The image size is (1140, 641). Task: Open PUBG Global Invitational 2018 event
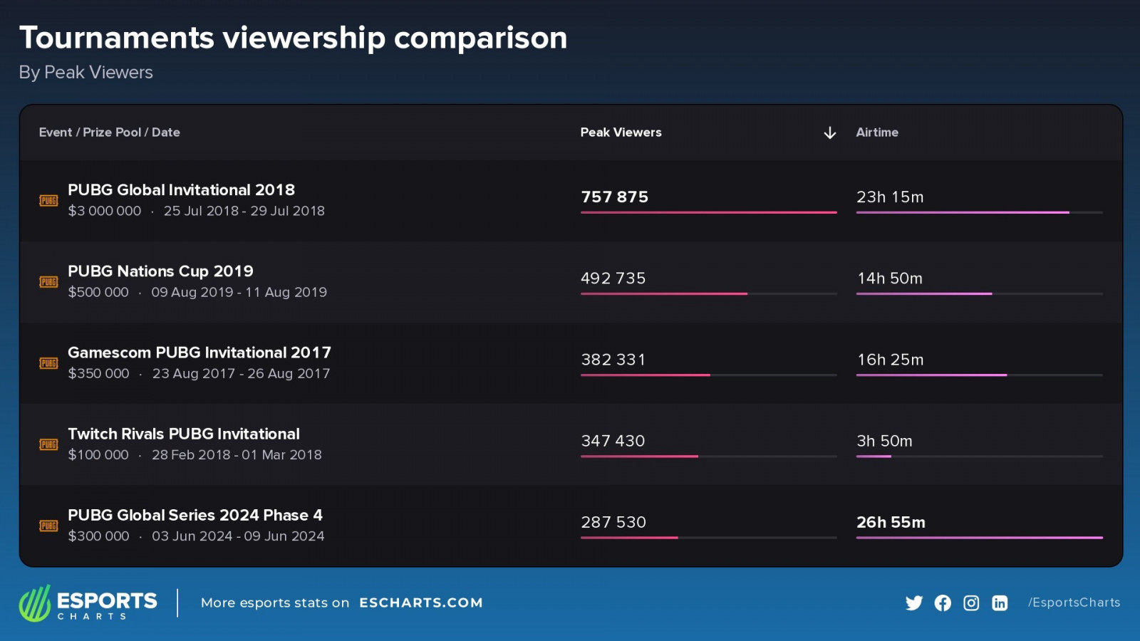(181, 190)
